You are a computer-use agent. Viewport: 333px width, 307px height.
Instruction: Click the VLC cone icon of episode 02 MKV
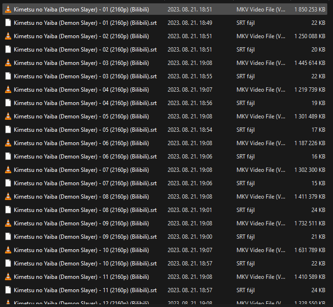point(8,36)
